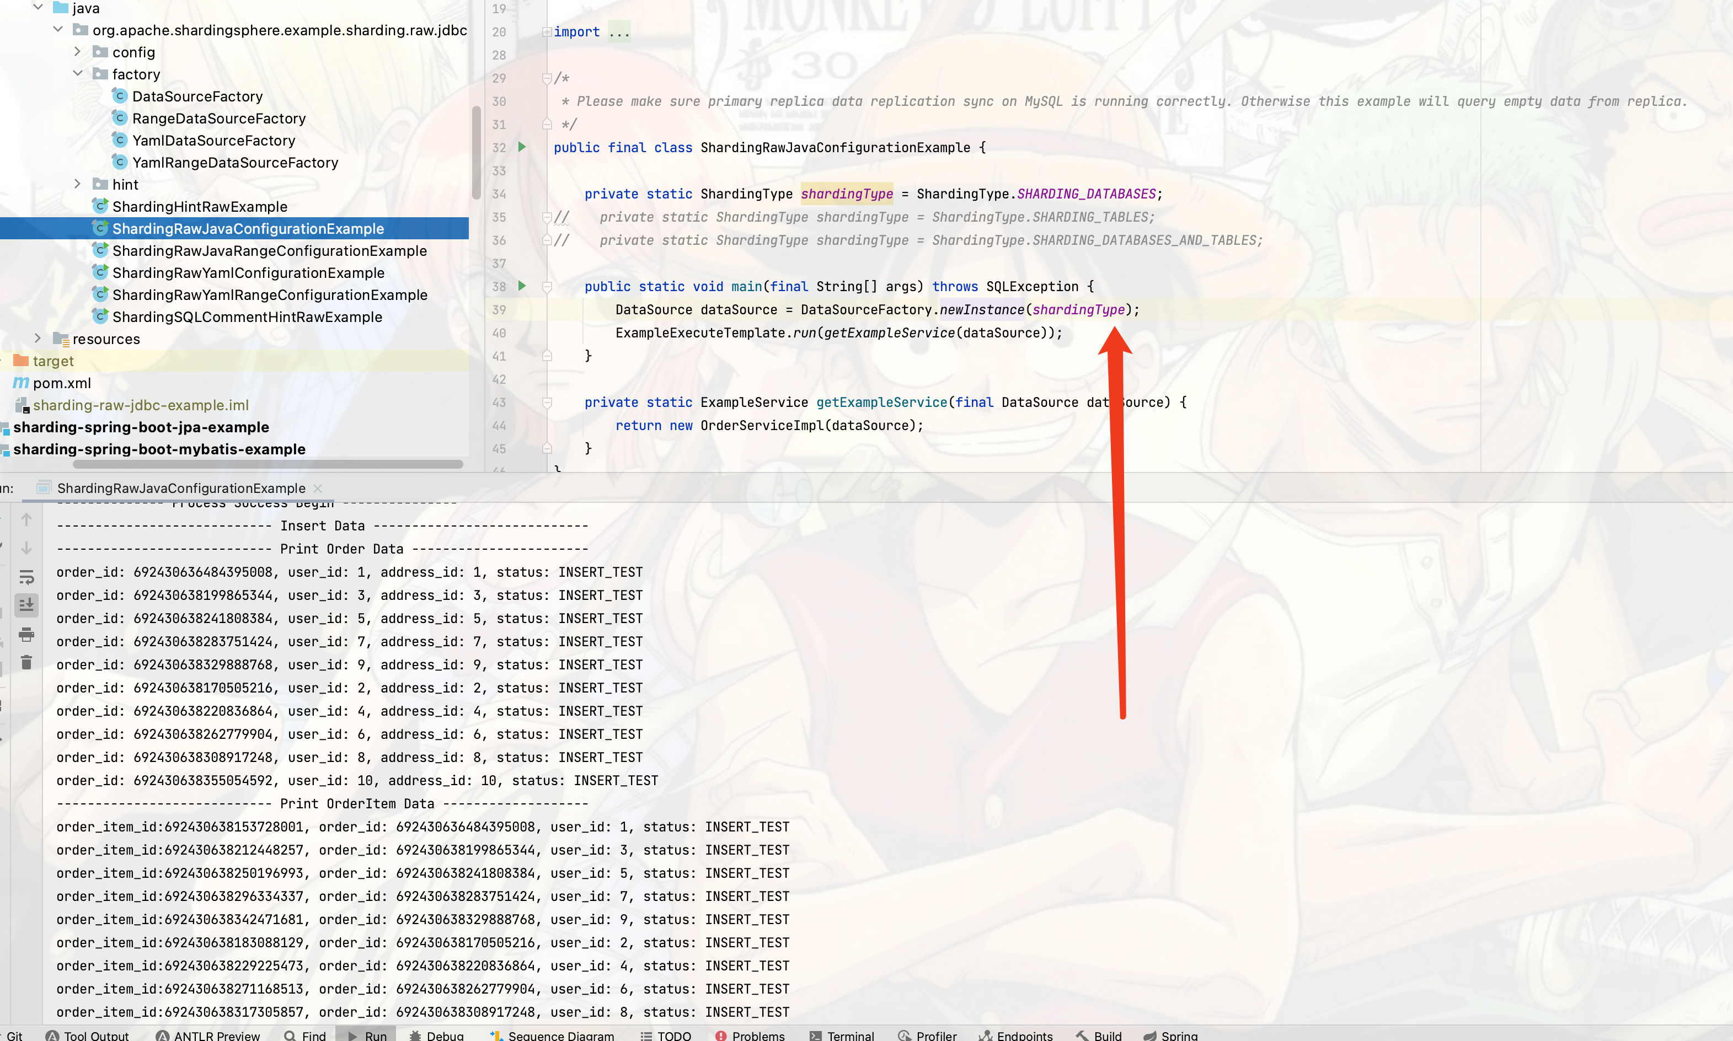
Task: Collapse the org.apache.shardingsphere package node
Action: pos(58,29)
